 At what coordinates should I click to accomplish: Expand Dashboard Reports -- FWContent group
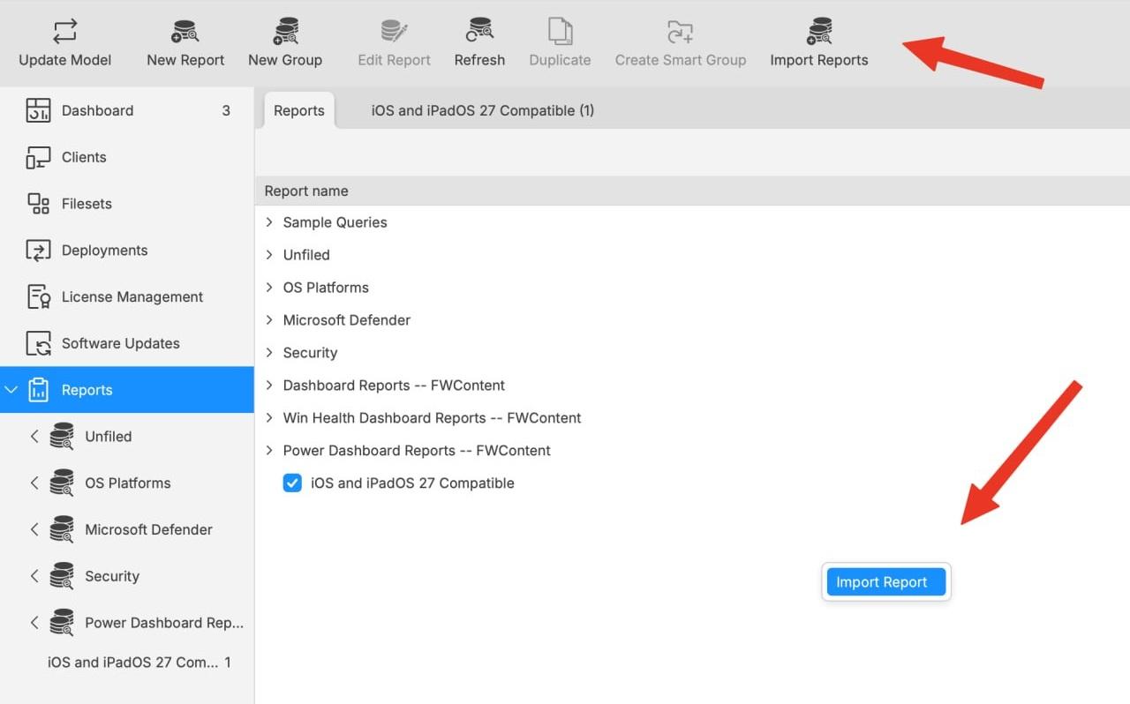pyautogui.click(x=269, y=386)
